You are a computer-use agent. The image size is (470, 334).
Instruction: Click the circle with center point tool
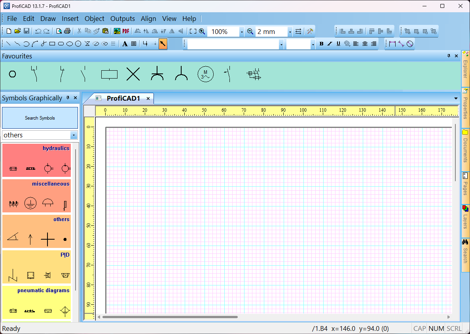[78, 44]
